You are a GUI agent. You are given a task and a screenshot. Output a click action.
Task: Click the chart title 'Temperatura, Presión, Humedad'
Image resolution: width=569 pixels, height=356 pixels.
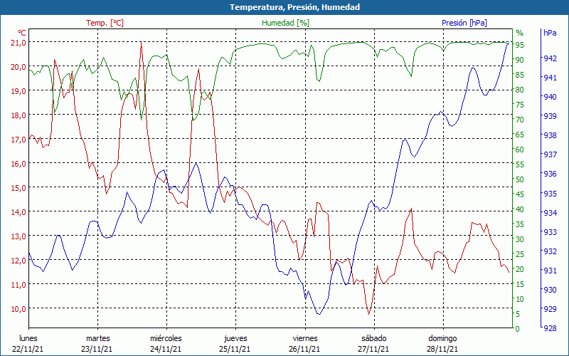pyautogui.click(x=294, y=7)
